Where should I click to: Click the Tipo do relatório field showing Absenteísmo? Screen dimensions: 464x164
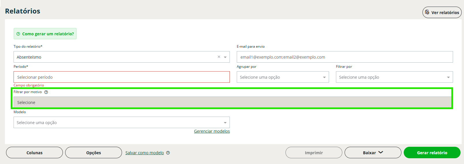[121, 57]
